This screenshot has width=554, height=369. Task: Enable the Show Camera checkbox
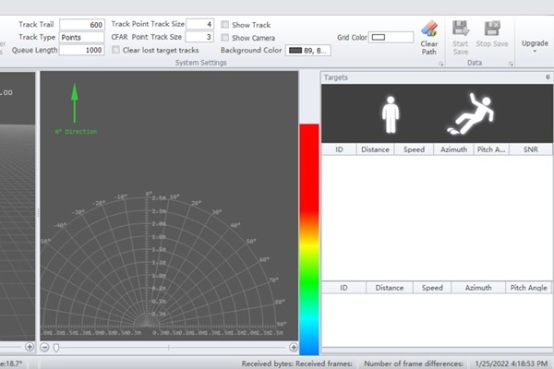(224, 38)
